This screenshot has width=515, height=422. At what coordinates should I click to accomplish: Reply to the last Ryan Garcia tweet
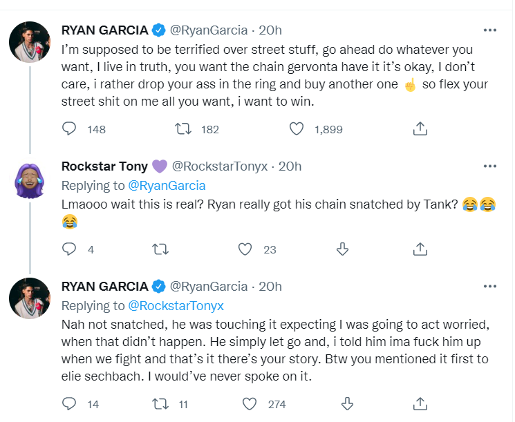69,404
